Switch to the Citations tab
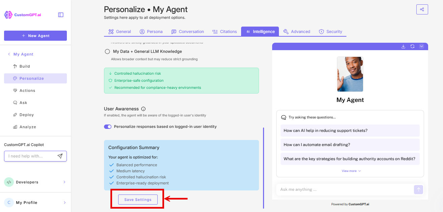This screenshot has height=212, width=443. click(225, 31)
